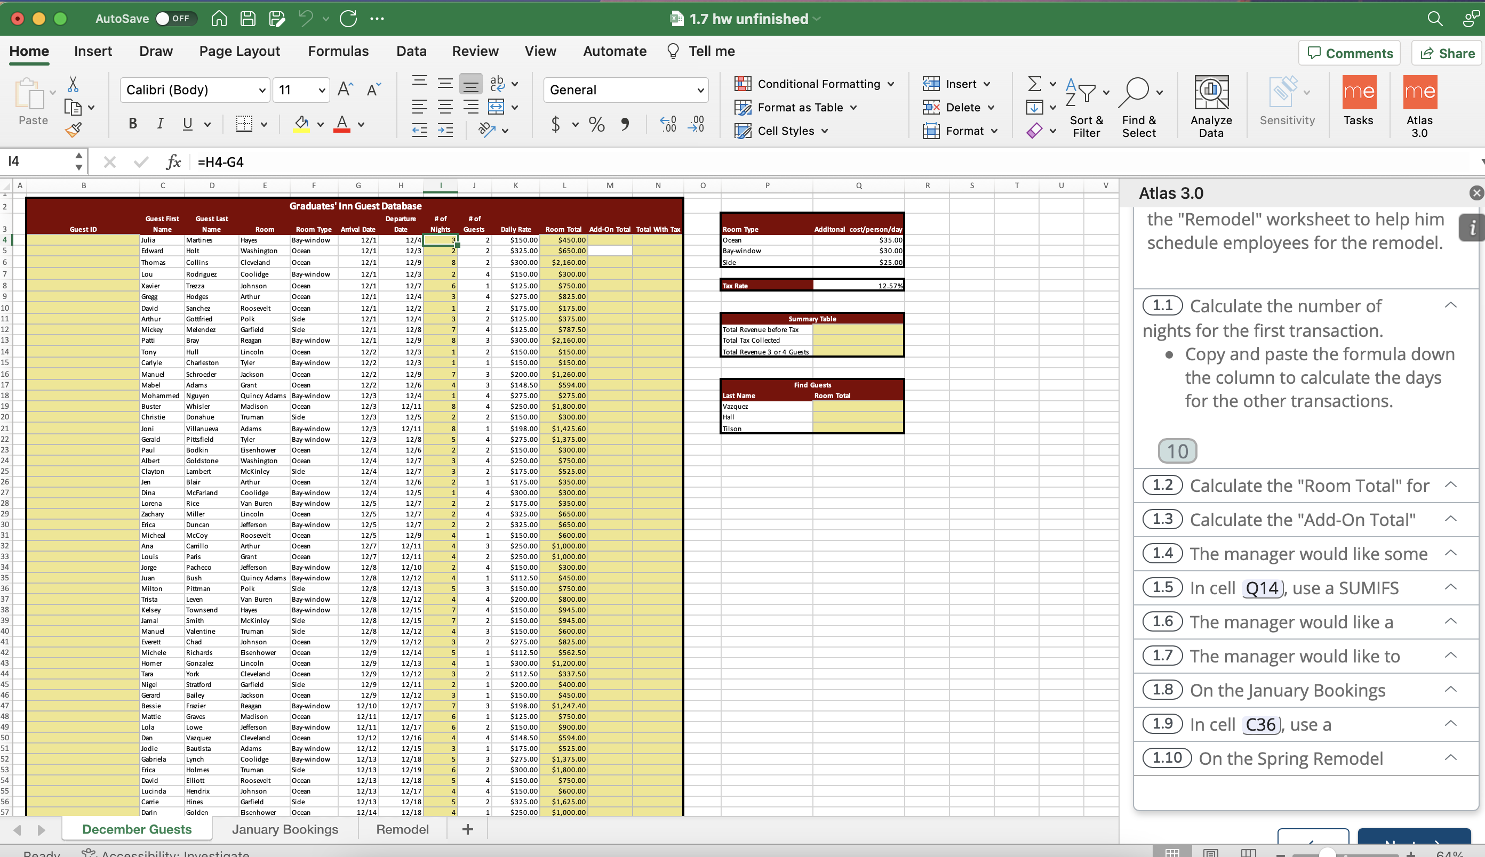The image size is (1485, 857).
Task: Click the Undo arrow icon
Action: click(306, 19)
